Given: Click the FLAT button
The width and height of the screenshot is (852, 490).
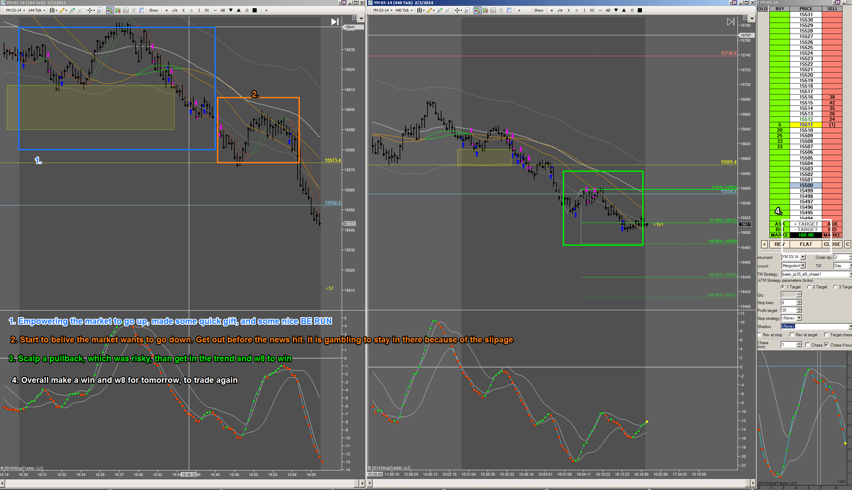Looking at the screenshot, I should coord(806,244).
